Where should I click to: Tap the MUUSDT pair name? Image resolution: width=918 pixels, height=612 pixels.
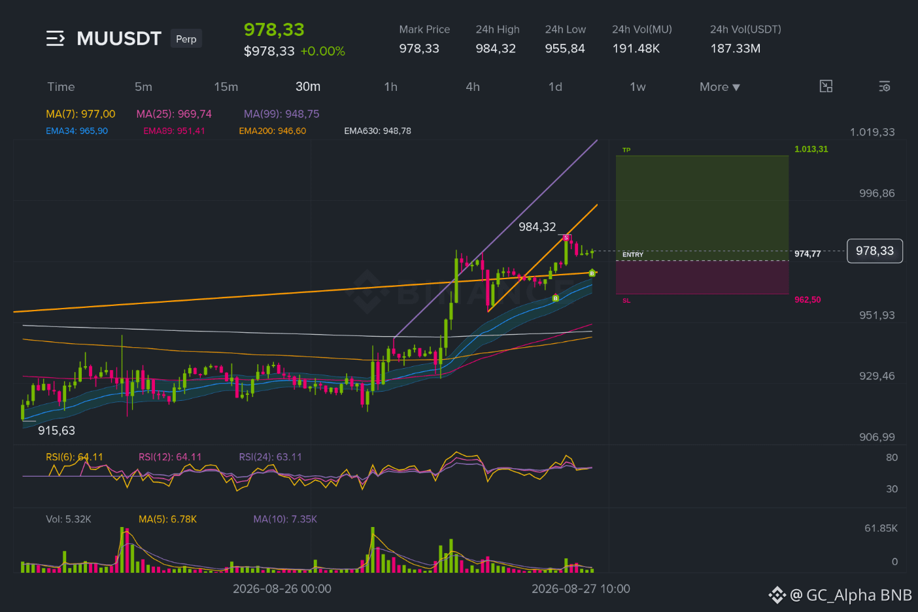119,39
